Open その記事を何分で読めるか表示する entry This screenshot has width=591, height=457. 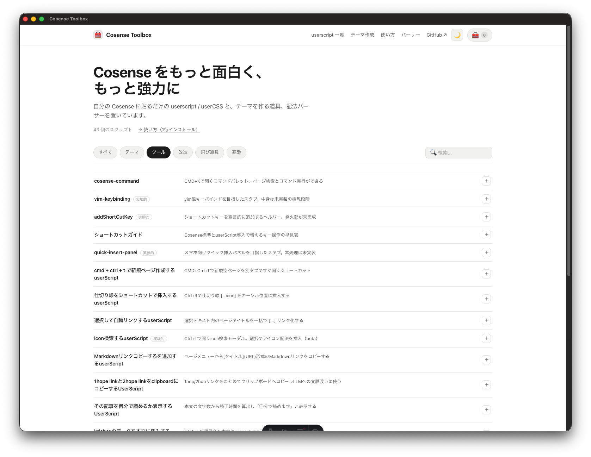click(133, 410)
